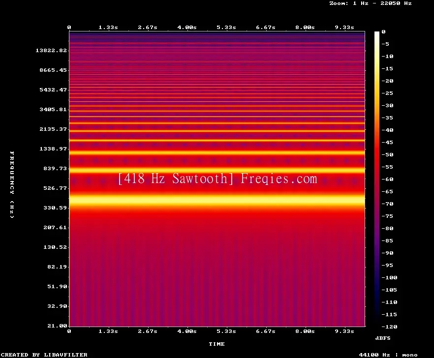
Task: Click 4.00s on the top time axis
Action: tap(187, 28)
